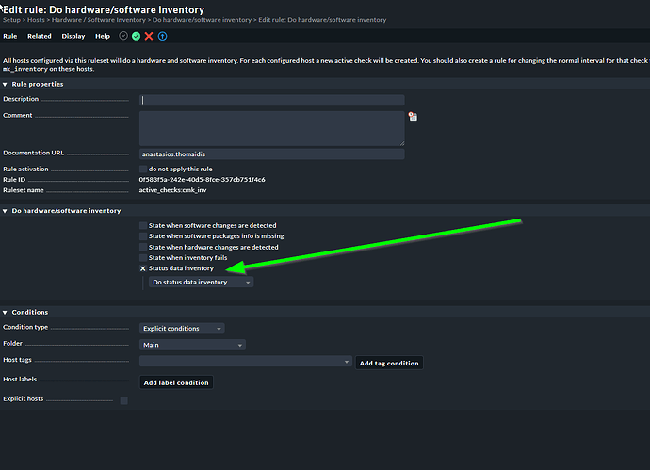Image resolution: width=650 pixels, height=470 pixels.
Task: Click the timestamp icon beside the Comment box
Action: click(x=413, y=117)
